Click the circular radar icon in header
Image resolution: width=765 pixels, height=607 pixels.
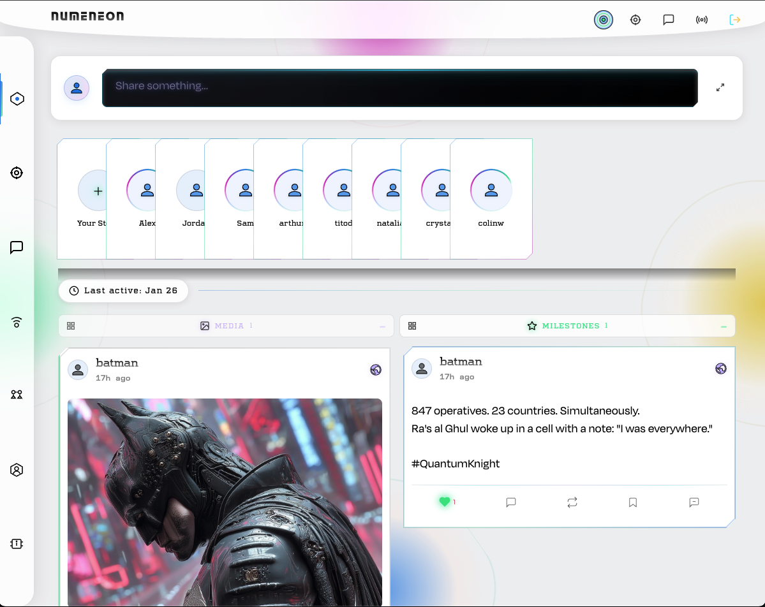tap(604, 20)
